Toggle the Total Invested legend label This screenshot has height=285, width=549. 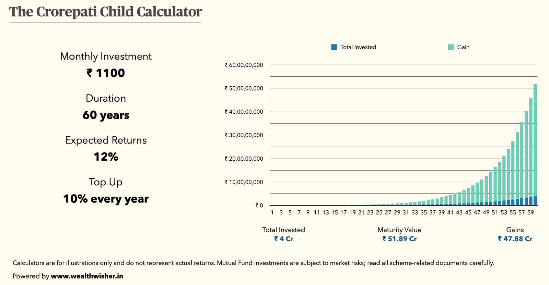[x=358, y=47]
